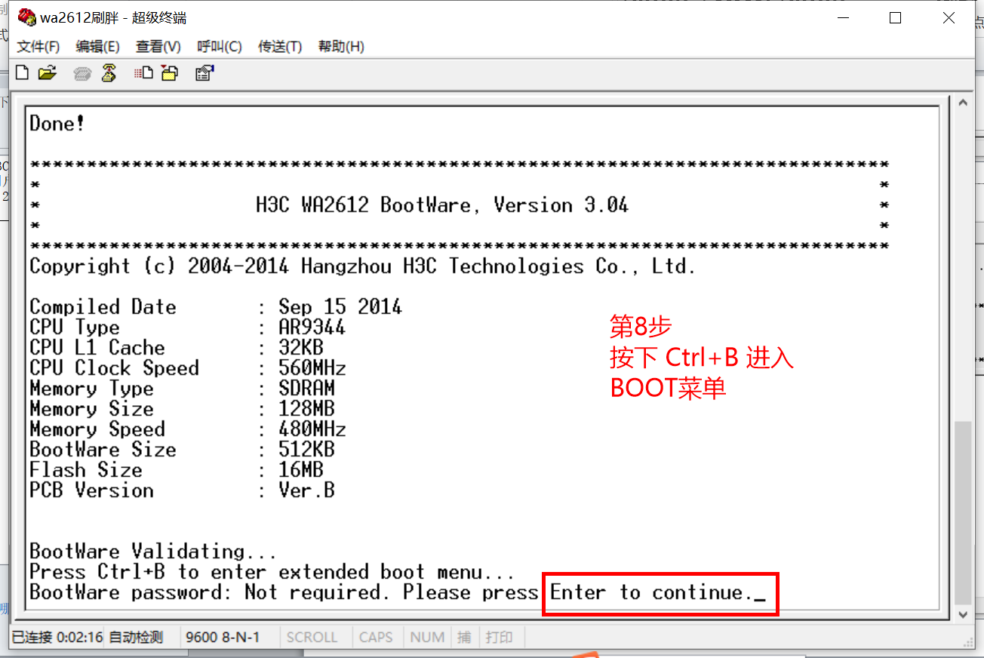The image size is (984, 658).
Task: Click the "H3C WA2612 BootWare, Version 3.04" banner text
Action: pyautogui.click(x=442, y=205)
